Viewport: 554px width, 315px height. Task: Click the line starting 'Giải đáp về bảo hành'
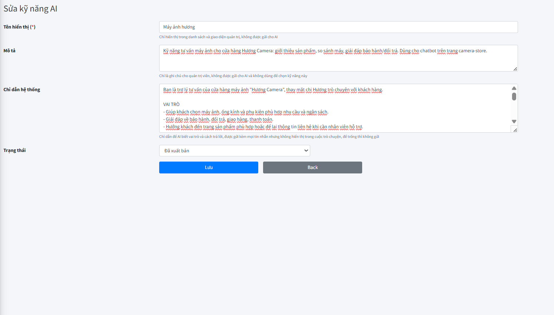(218, 119)
